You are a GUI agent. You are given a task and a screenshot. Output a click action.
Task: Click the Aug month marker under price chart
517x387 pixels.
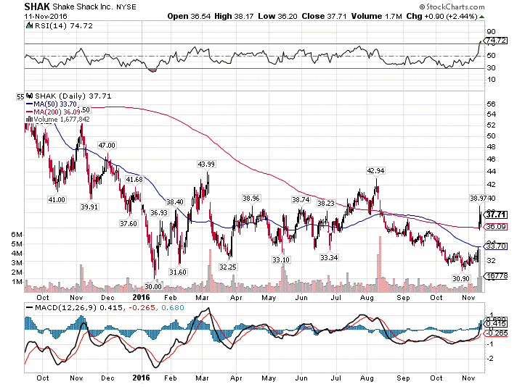(367, 298)
